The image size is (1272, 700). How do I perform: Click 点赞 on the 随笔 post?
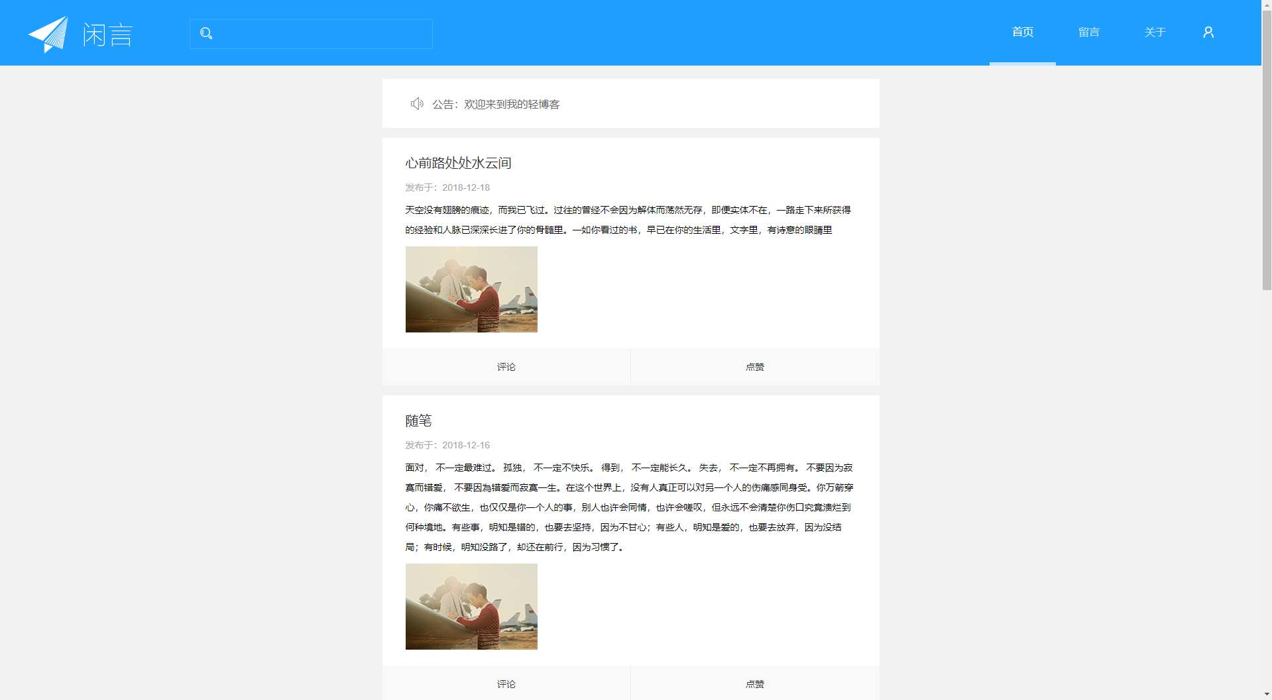coord(754,684)
